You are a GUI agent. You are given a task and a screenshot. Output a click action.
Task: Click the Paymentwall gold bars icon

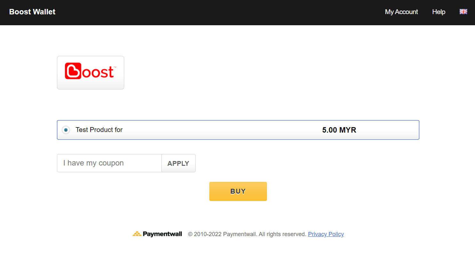point(138,234)
